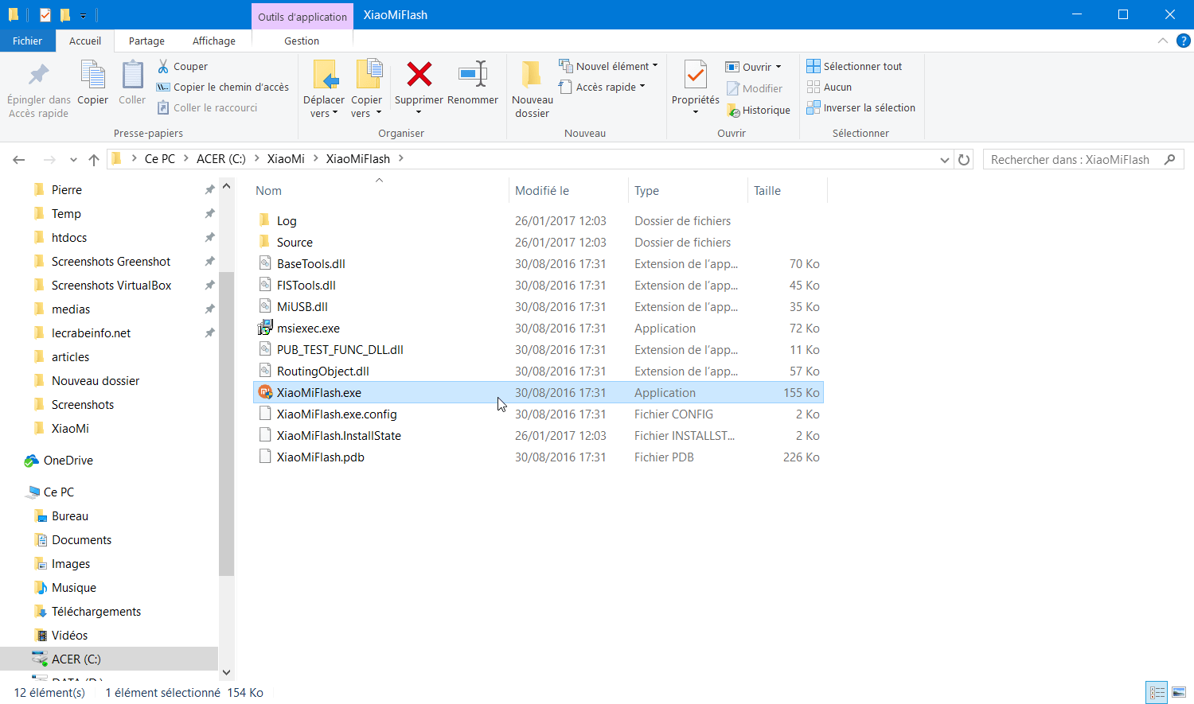Click Inverser la sélection

click(860, 107)
